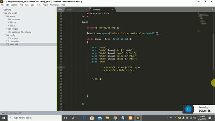Expand the images folder

point(7,29)
